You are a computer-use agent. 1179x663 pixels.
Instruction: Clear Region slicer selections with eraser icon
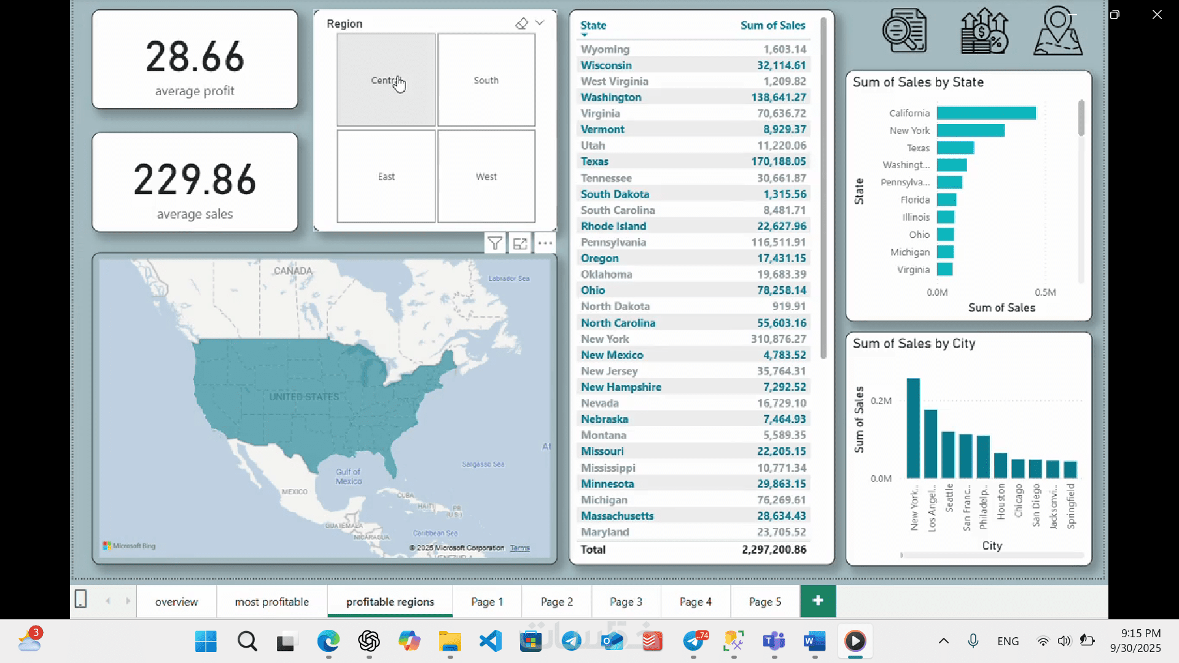[x=521, y=24]
